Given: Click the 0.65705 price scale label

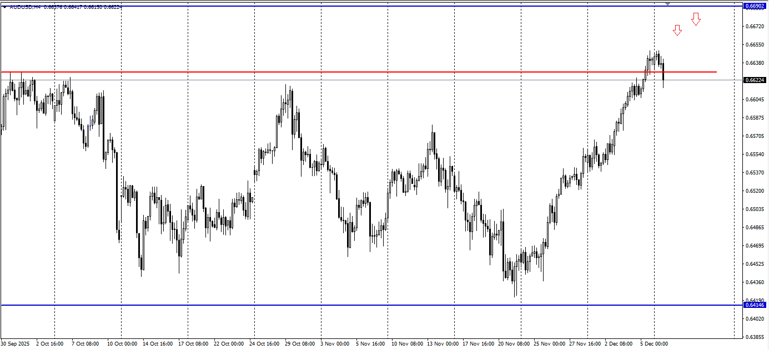Looking at the screenshot, I should pyautogui.click(x=756, y=136).
